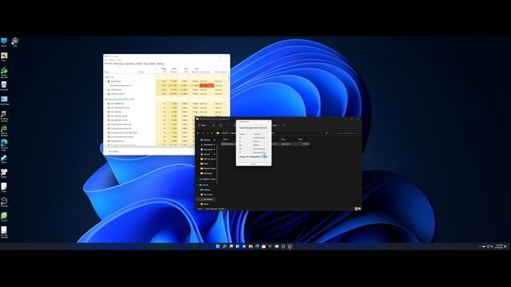This screenshot has width=511, height=287.
Task: Open Task Manager View menu
Action: (119, 61)
